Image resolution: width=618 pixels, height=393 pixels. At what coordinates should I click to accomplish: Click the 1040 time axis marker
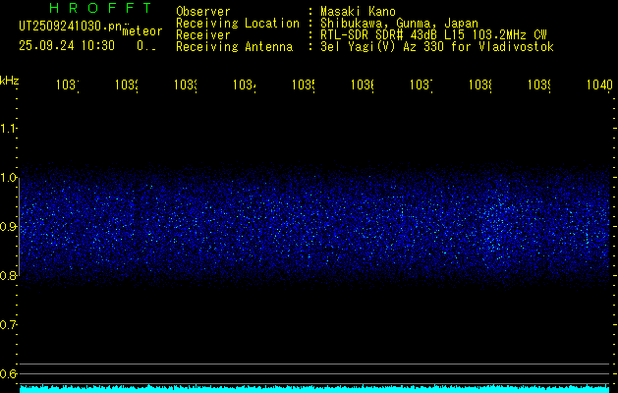click(596, 85)
